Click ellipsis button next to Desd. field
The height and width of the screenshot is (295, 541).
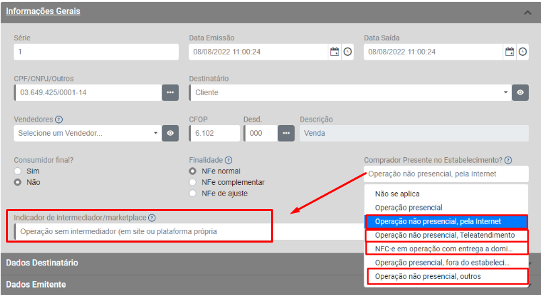[x=287, y=133]
